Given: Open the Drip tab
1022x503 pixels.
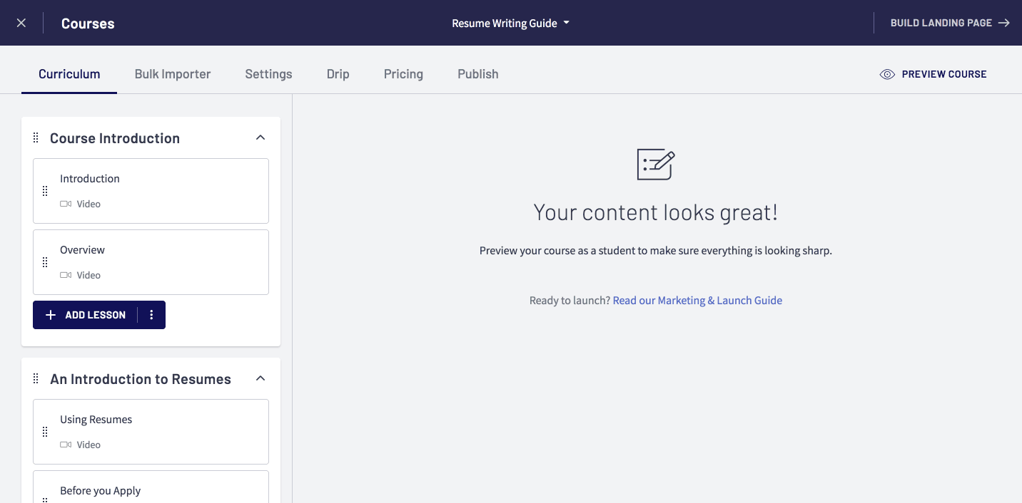Looking at the screenshot, I should (338, 74).
